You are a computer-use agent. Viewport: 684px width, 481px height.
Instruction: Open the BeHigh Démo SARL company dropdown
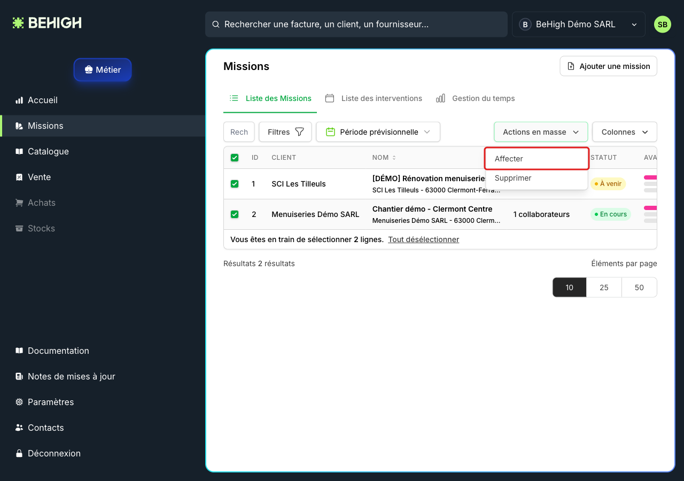tap(579, 25)
